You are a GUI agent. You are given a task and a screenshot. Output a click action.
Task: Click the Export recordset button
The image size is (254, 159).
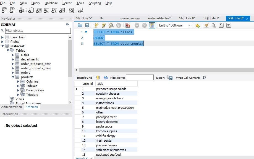[170, 78]
